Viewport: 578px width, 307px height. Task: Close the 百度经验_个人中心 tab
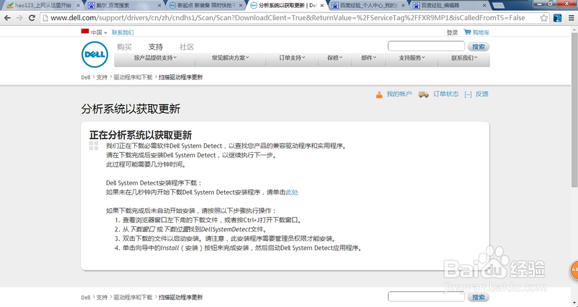click(x=403, y=6)
